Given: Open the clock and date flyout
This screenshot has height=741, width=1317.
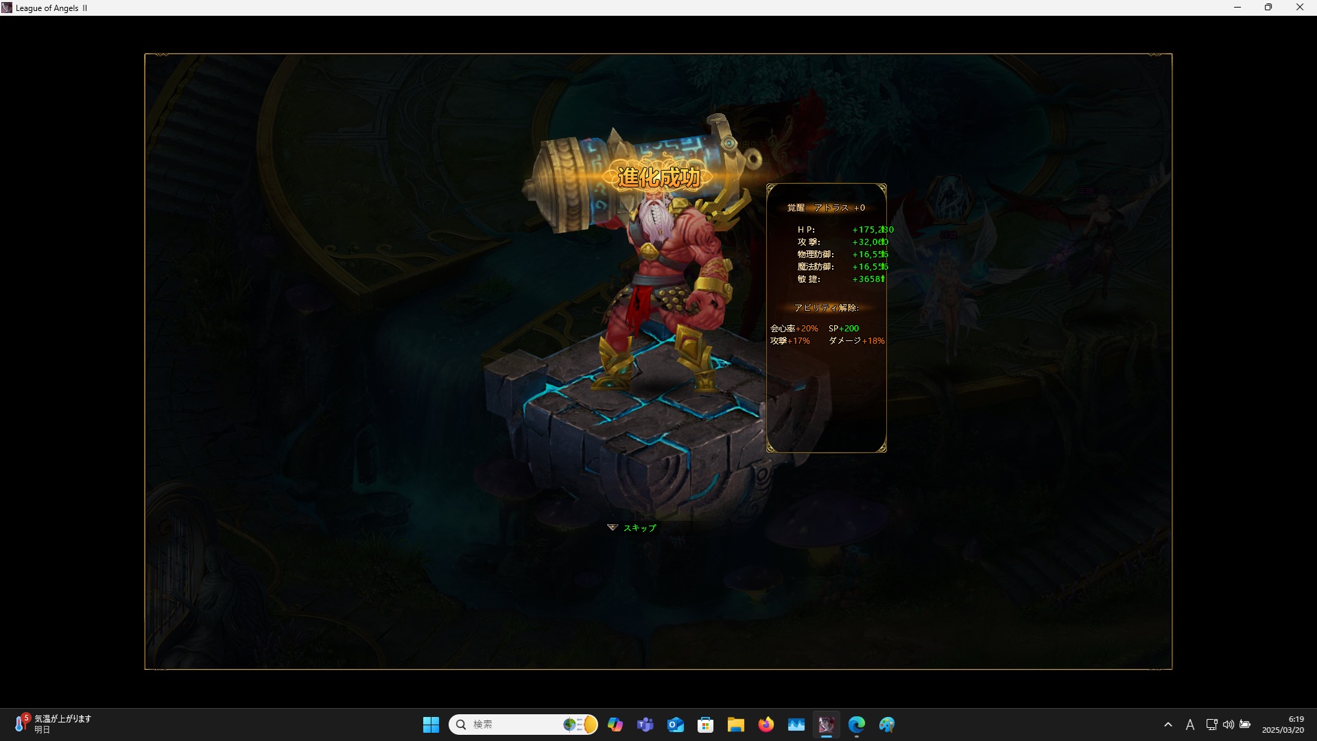Looking at the screenshot, I should [x=1283, y=725].
